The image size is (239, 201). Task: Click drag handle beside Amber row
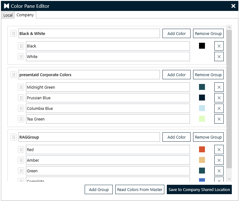(21, 160)
